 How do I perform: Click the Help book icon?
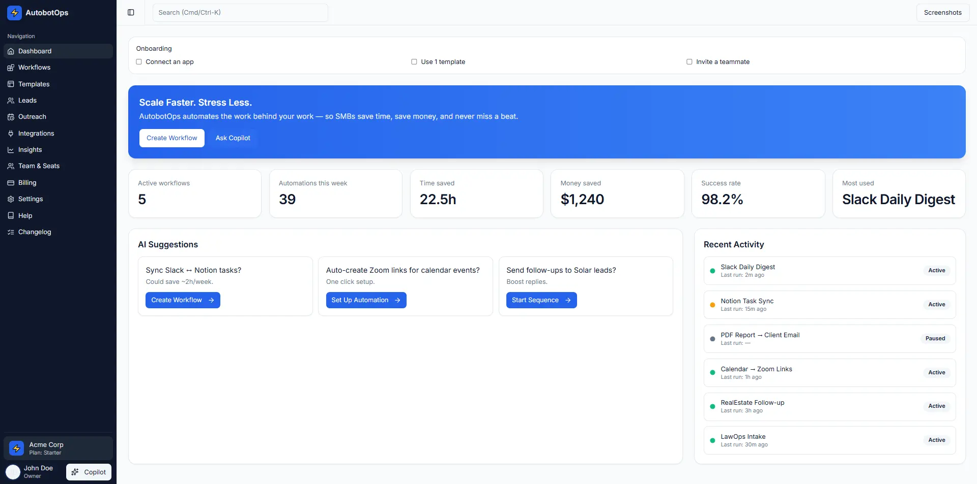coord(11,216)
